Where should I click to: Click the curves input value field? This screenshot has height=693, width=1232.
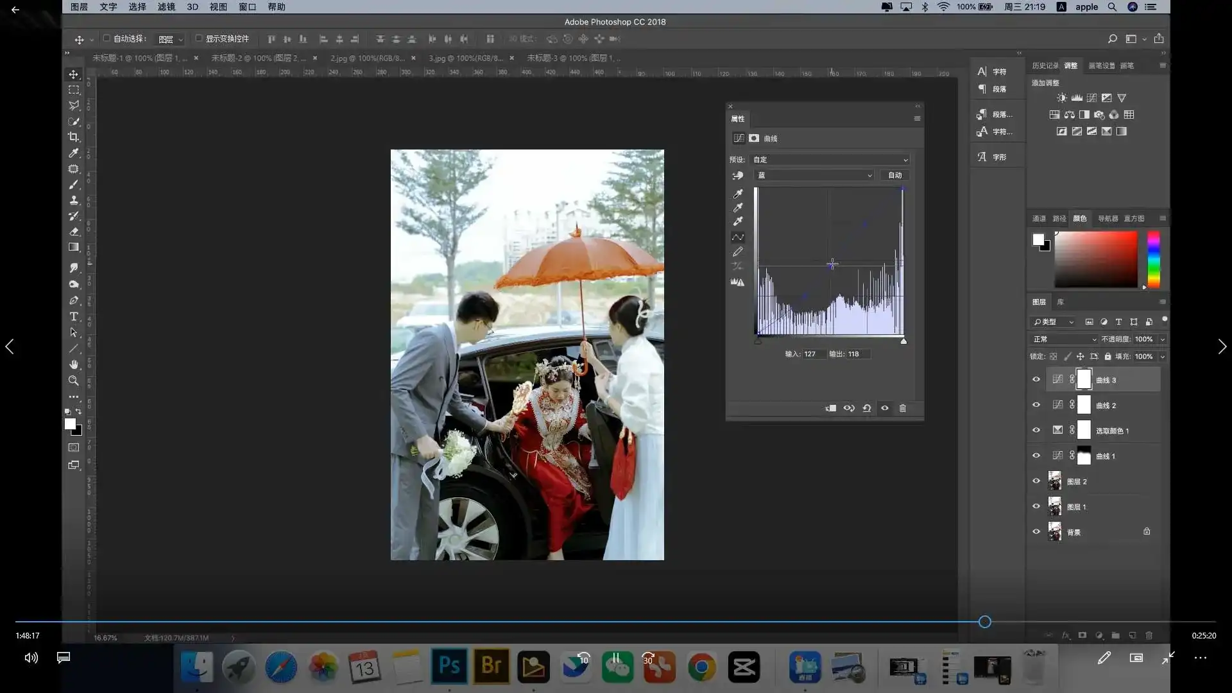(x=814, y=354)
